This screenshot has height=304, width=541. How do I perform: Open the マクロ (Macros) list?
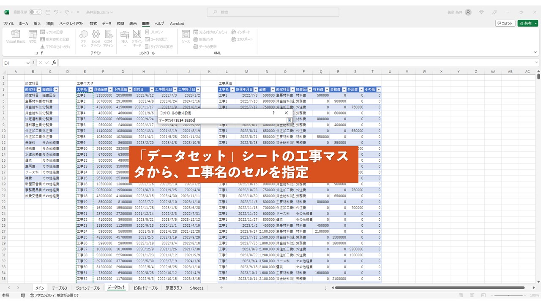pos(33,37)
